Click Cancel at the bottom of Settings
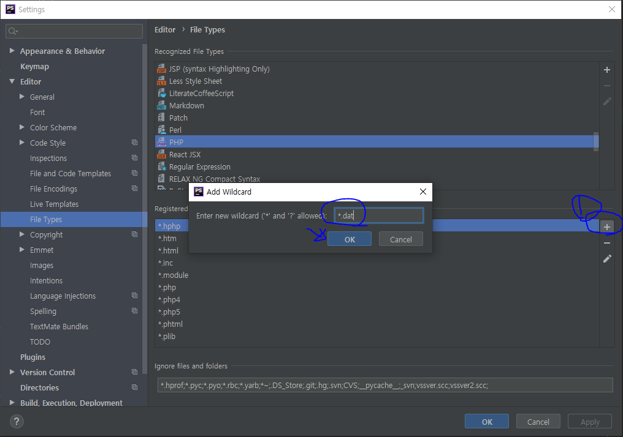Viewport: 623px width, 437px height. pos(538,422)
